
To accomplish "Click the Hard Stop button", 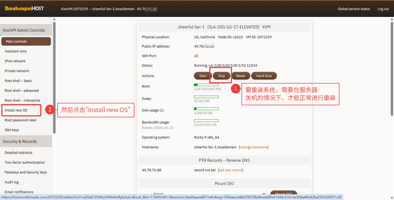I will click(x=264, y=76).
